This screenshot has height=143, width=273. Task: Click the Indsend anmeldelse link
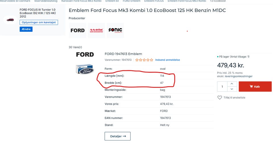(167, 60)
